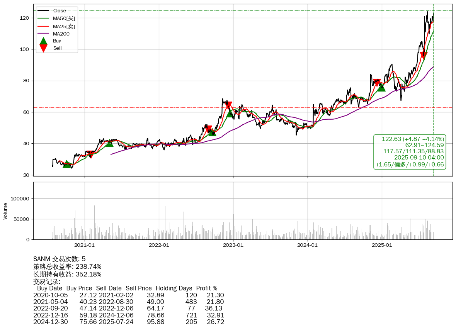456x329 pixels.
Task: Click the 2023-01 date axis label
Action: (x=233, y=245)
